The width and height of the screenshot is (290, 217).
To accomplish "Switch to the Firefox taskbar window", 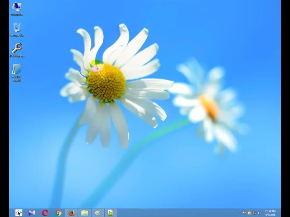I will click(x=72, y=213).
